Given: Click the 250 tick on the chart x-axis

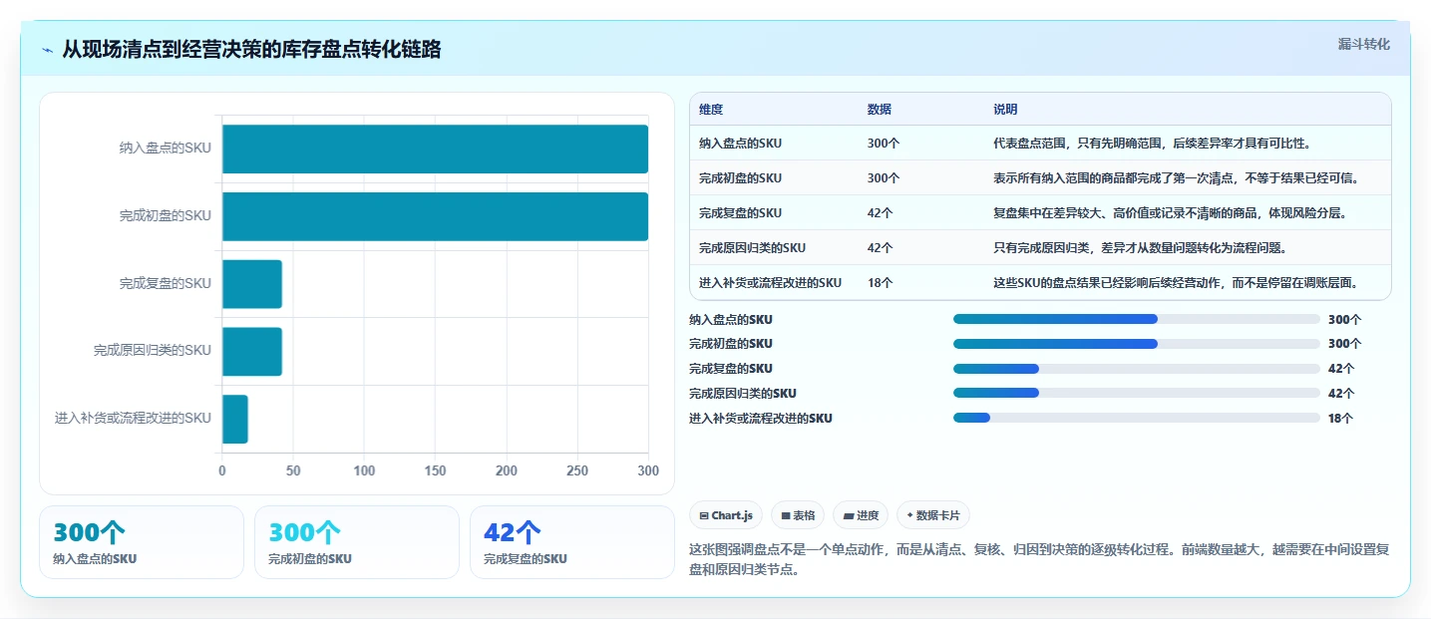Looking at the screenshot, I should pos(577,470).
